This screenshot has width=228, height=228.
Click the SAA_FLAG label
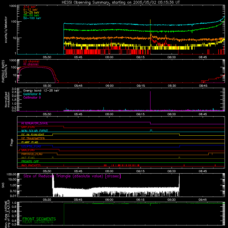click(x=28, y=150)
